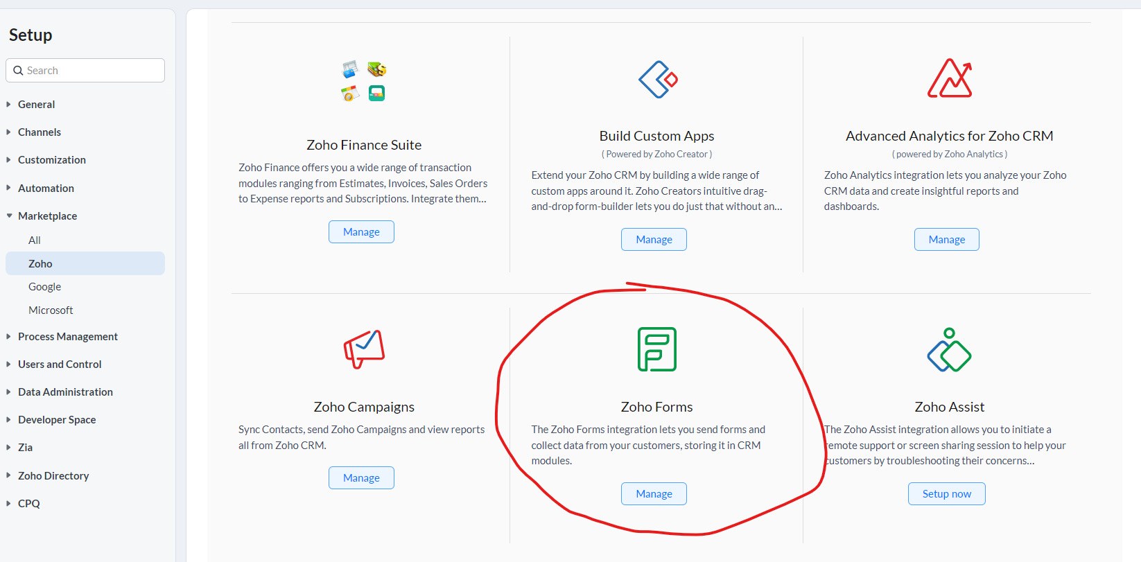The height and width of the screenshot is (562, 1141).
Task: Click the Zoho Campaigns megaphone icon
Action: click(364, 349)
